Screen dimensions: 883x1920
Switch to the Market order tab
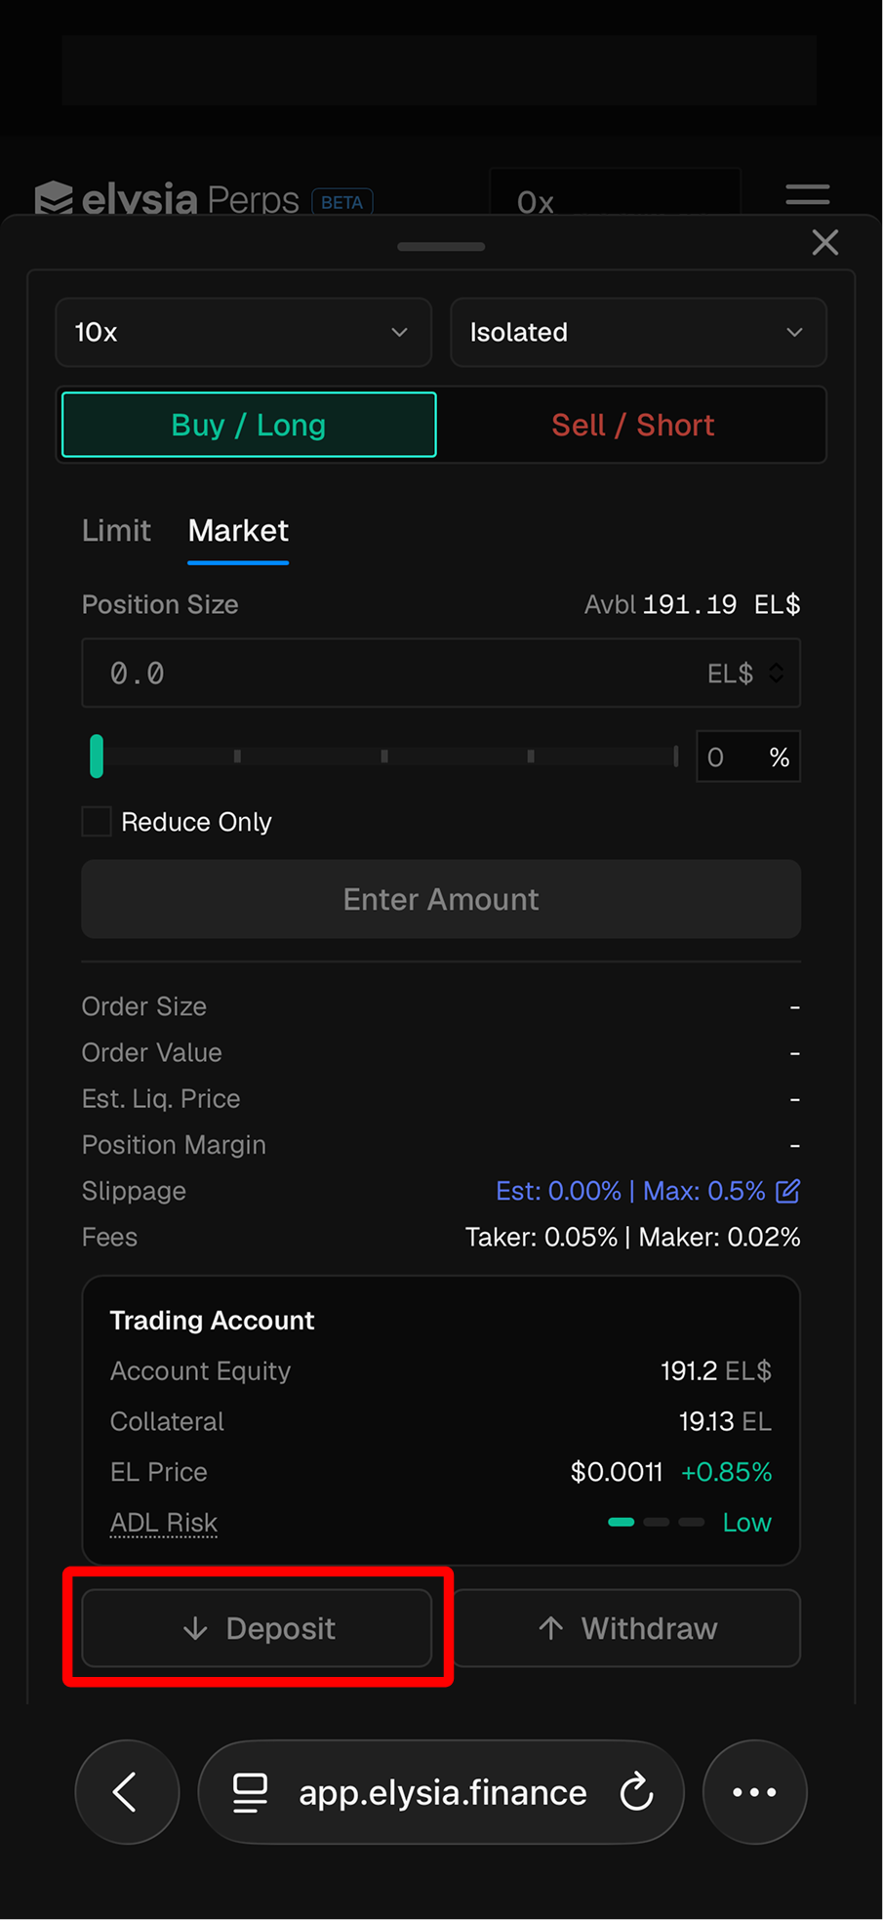pos(238,530)
